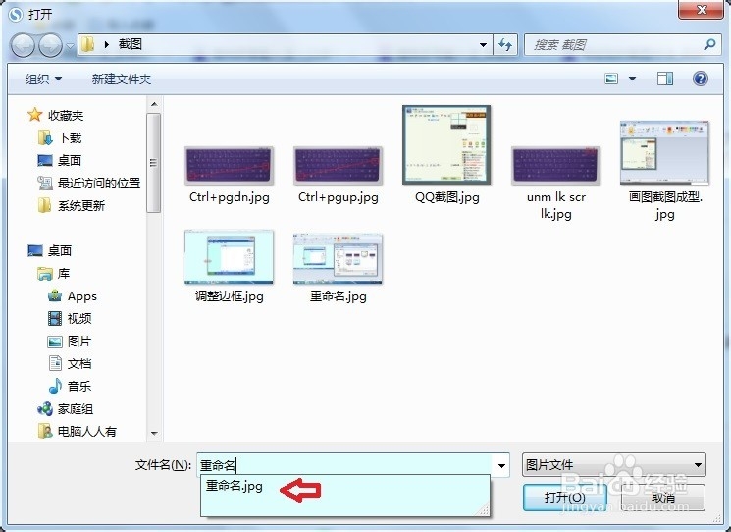Screen dimensions: 731x532
Task: Select 家庭组 in navigation pane
Action: (66, 409)
